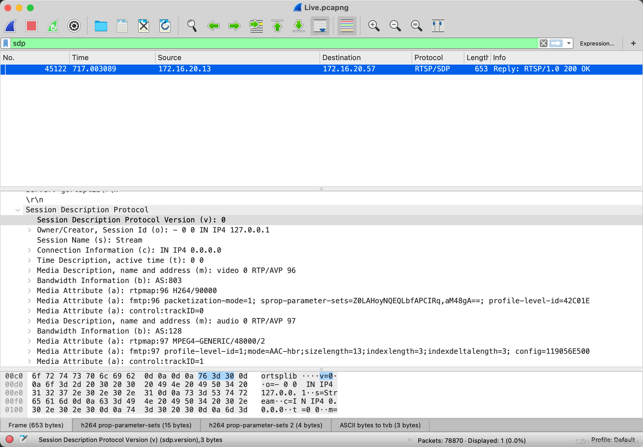Zoom in on packet text

pos(374,26)
